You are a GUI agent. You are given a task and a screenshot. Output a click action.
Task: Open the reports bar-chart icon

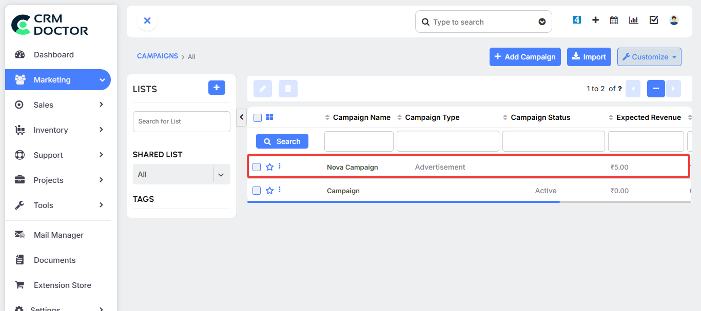pos(633,19)
